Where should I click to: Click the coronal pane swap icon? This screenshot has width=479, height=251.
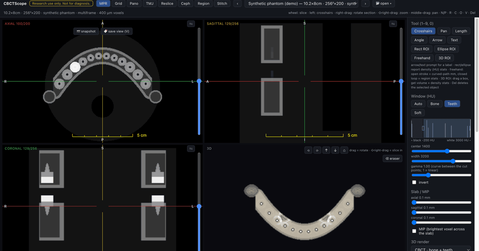(x=191, y=149)
